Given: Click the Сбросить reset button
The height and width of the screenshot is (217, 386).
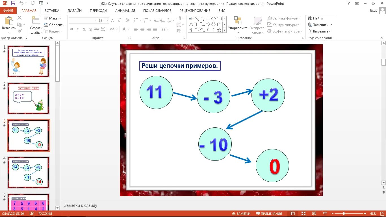Looking at the screenshot, I should [54, 25].
